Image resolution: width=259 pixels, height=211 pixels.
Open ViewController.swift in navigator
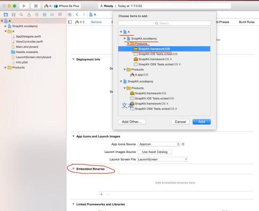point(27,41)
